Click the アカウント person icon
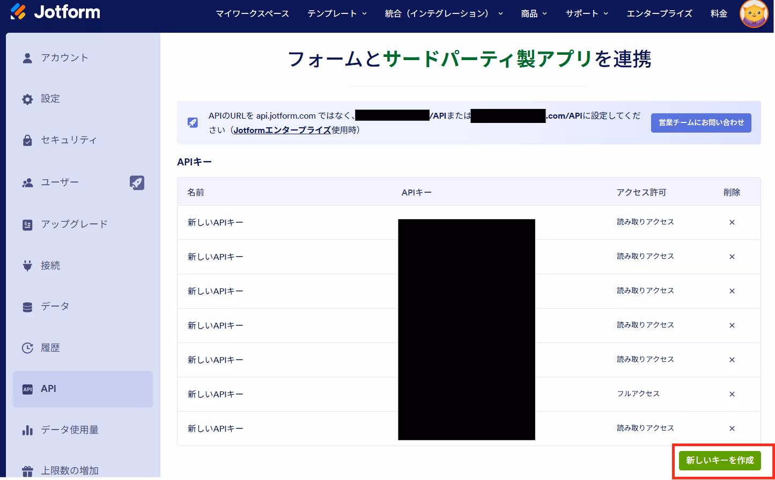 (27, 58)
